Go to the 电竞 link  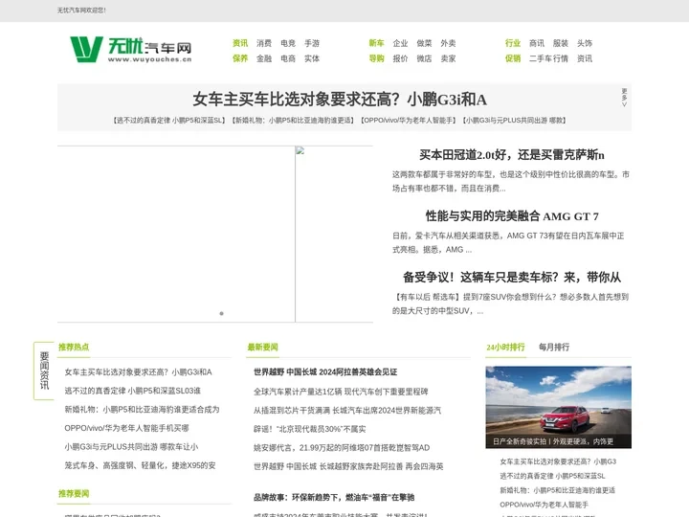(288, 43)
